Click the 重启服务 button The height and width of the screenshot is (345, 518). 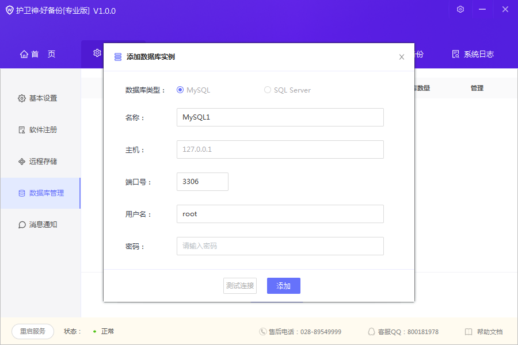(33, 331)
